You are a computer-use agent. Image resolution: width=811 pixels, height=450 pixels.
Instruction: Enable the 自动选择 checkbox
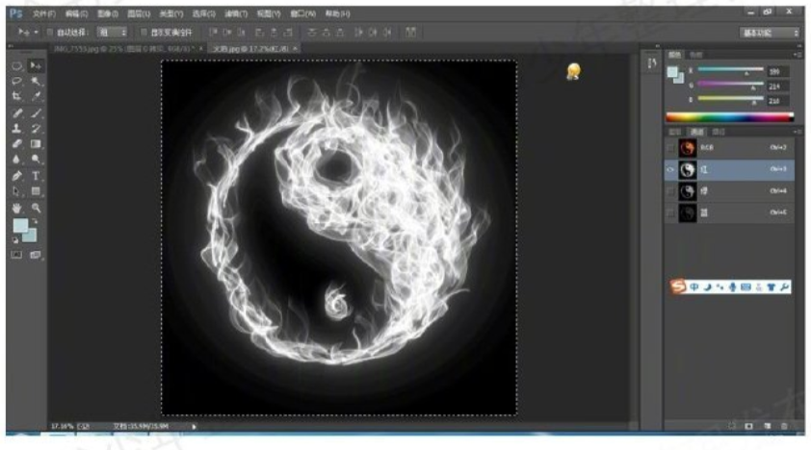(50, 33)
